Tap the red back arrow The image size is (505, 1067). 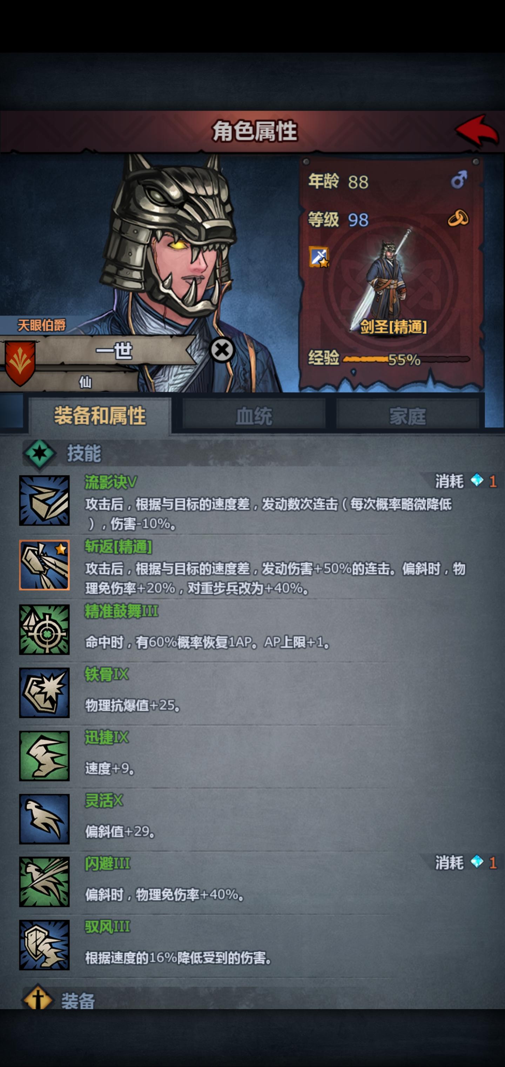pyautogui.click(x=477, y=131)
